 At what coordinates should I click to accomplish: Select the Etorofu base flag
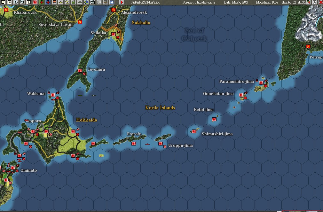[134, 143]
